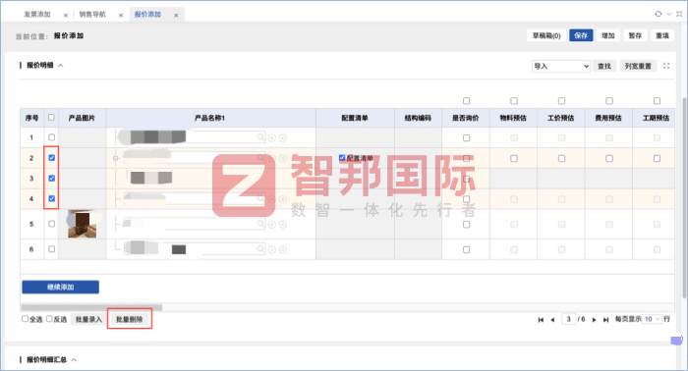Click the 增加 button
The width and height of the screenshot is (688, 371).
[607, 35]
